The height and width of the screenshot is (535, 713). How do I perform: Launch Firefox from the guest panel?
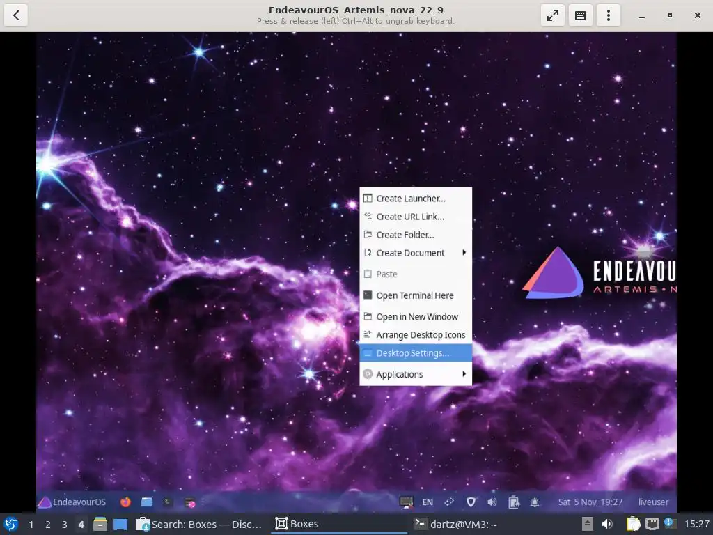[125, 502]
